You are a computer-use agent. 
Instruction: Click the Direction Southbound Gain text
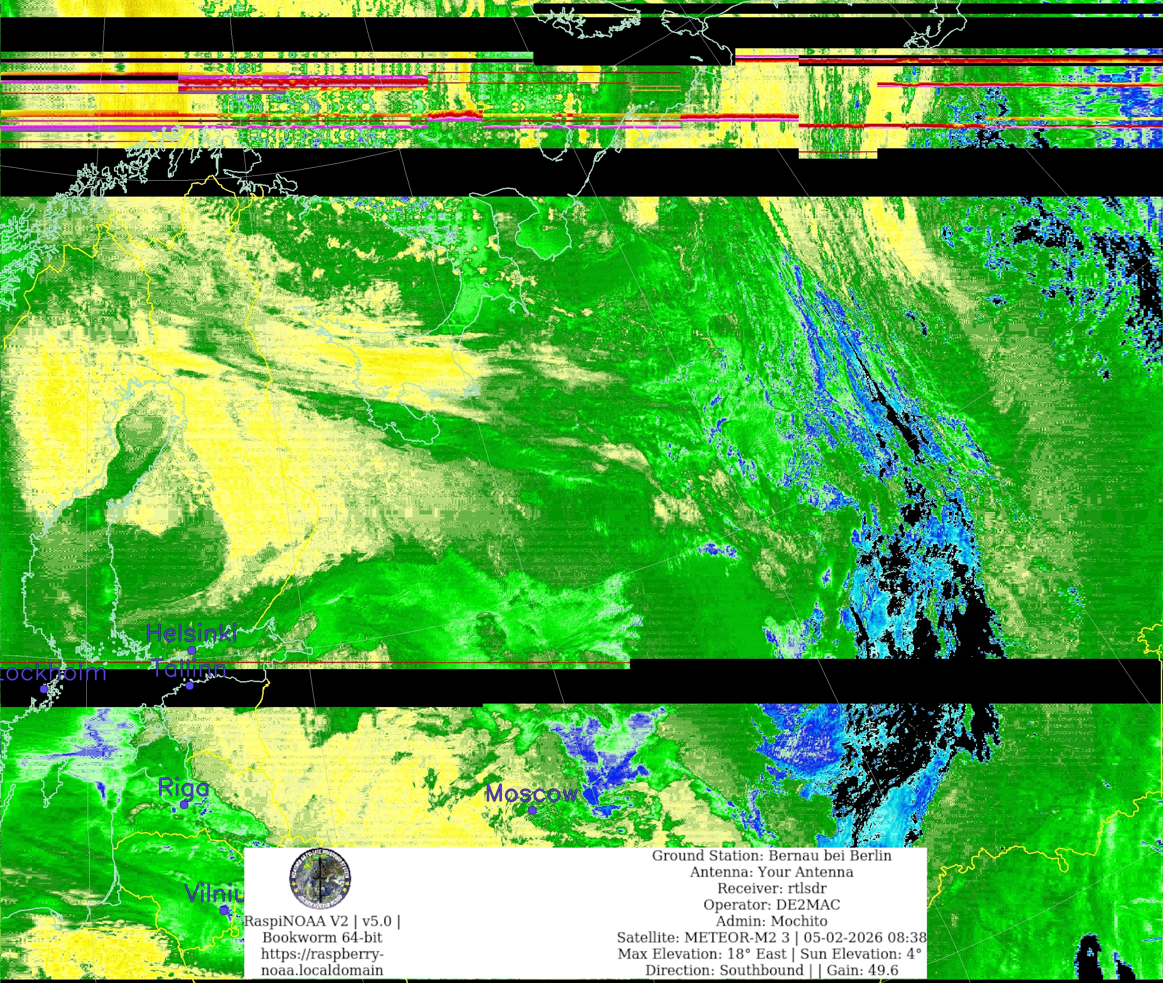tap(772, 970)
